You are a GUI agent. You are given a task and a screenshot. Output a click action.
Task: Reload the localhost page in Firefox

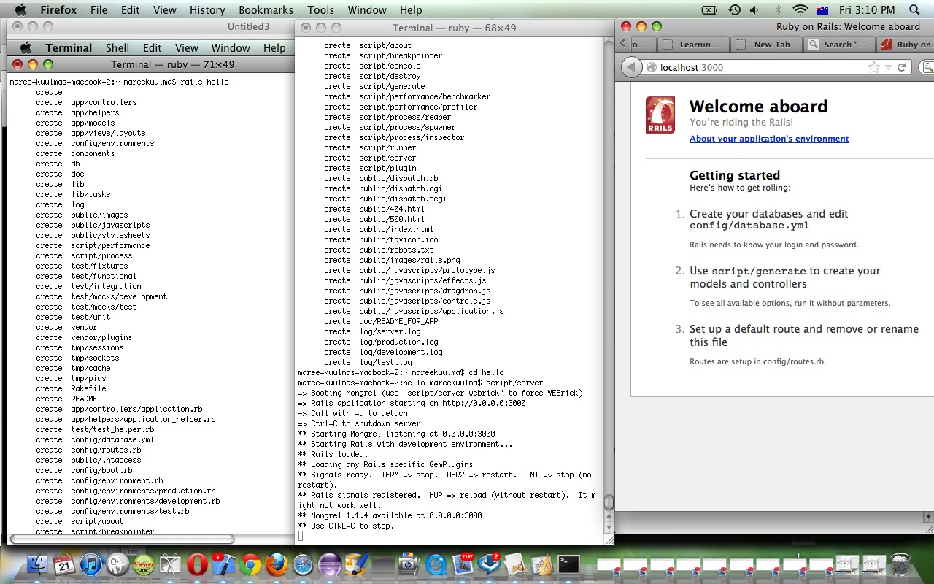coord(902,67)
